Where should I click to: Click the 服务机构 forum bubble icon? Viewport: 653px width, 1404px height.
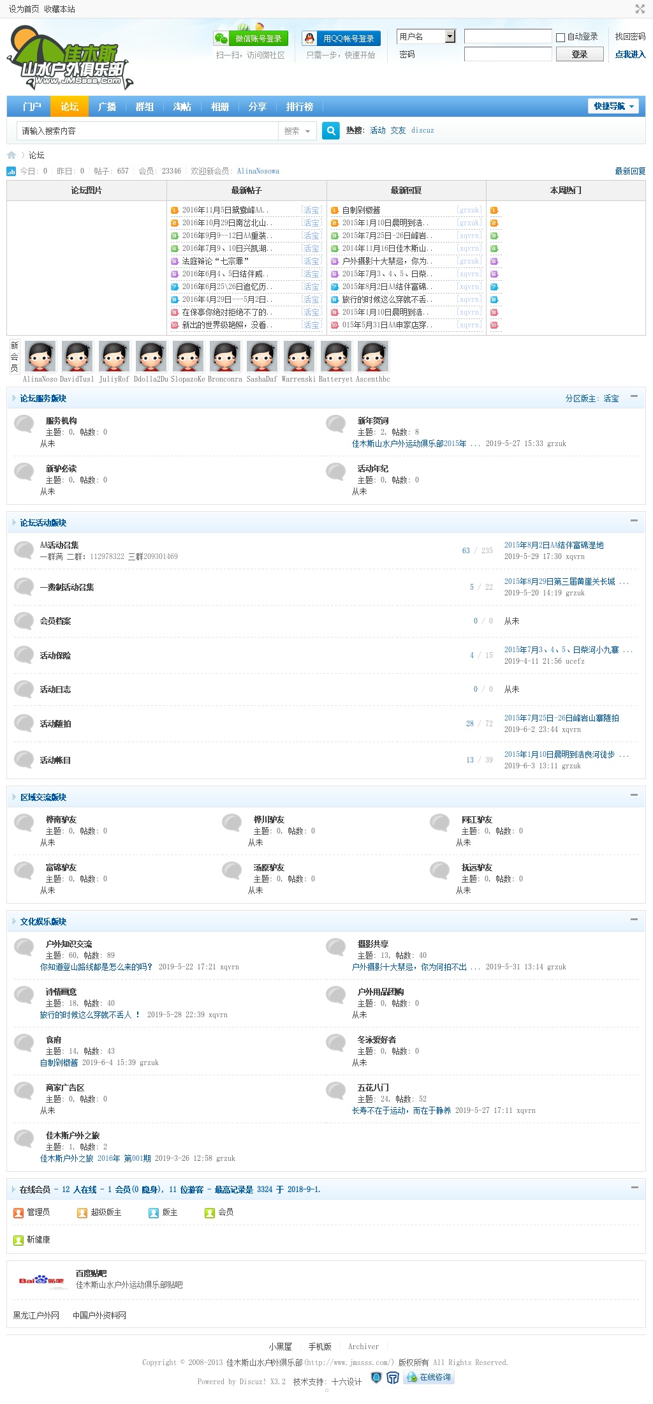click(24, 423)
